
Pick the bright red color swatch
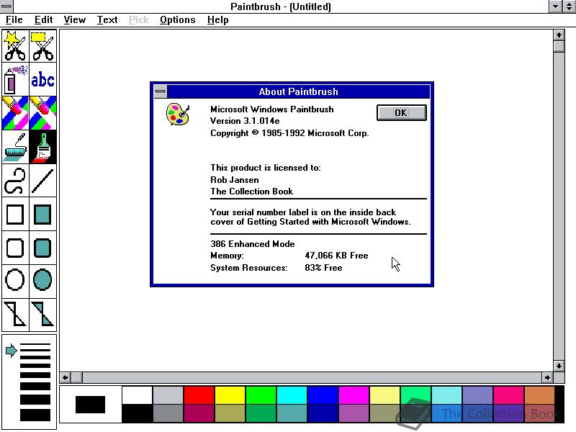coord(199,395)
